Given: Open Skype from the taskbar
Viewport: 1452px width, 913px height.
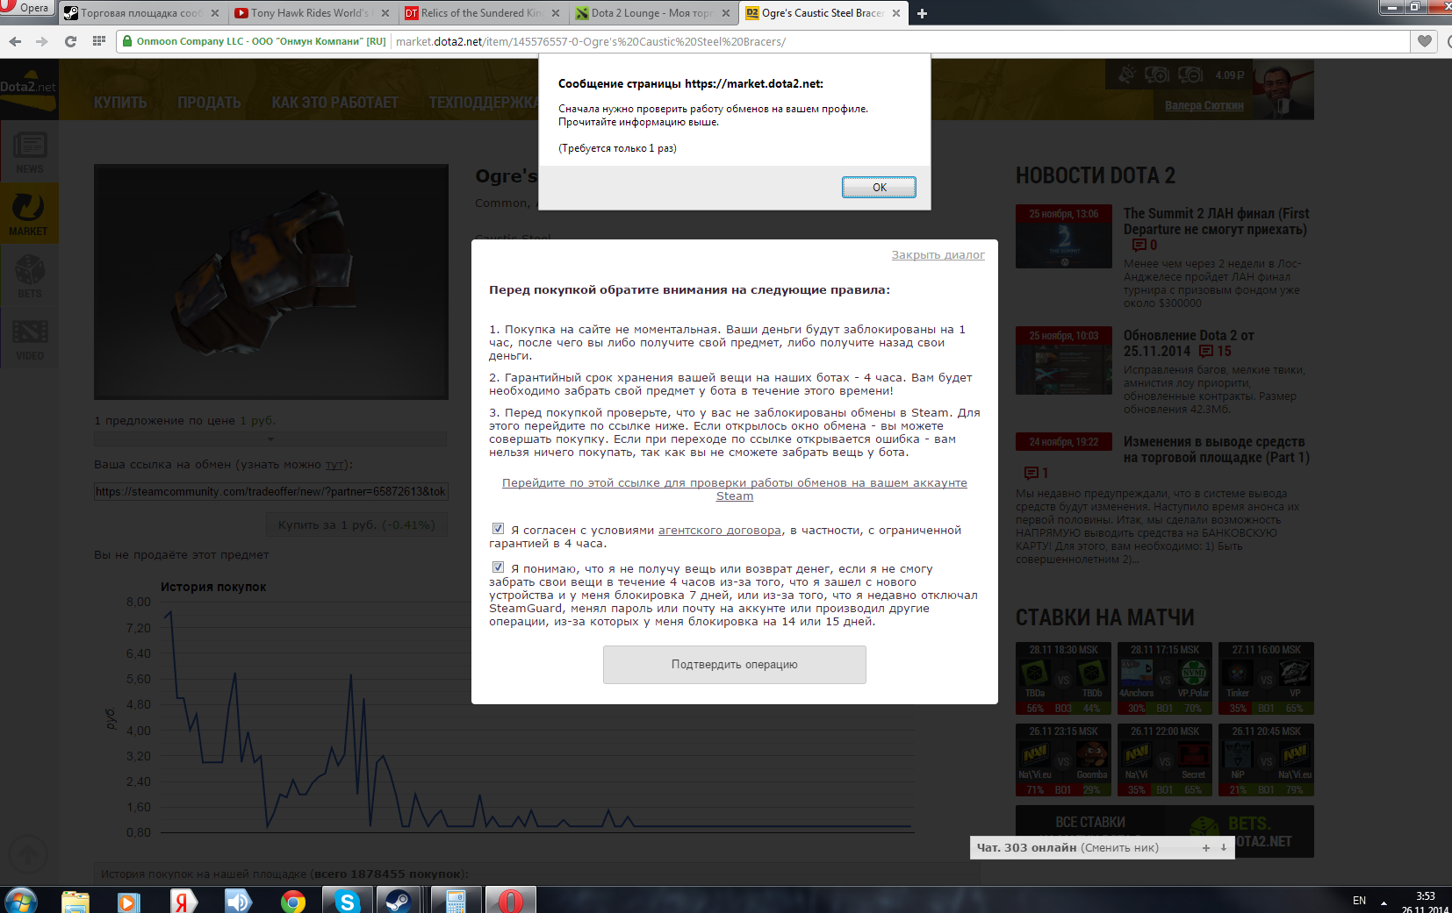Looking at the screenshot, I should 347,901.
